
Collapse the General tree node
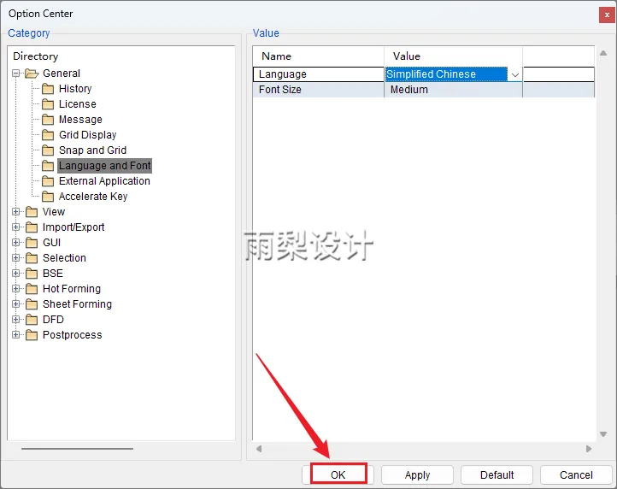(15, 74)
